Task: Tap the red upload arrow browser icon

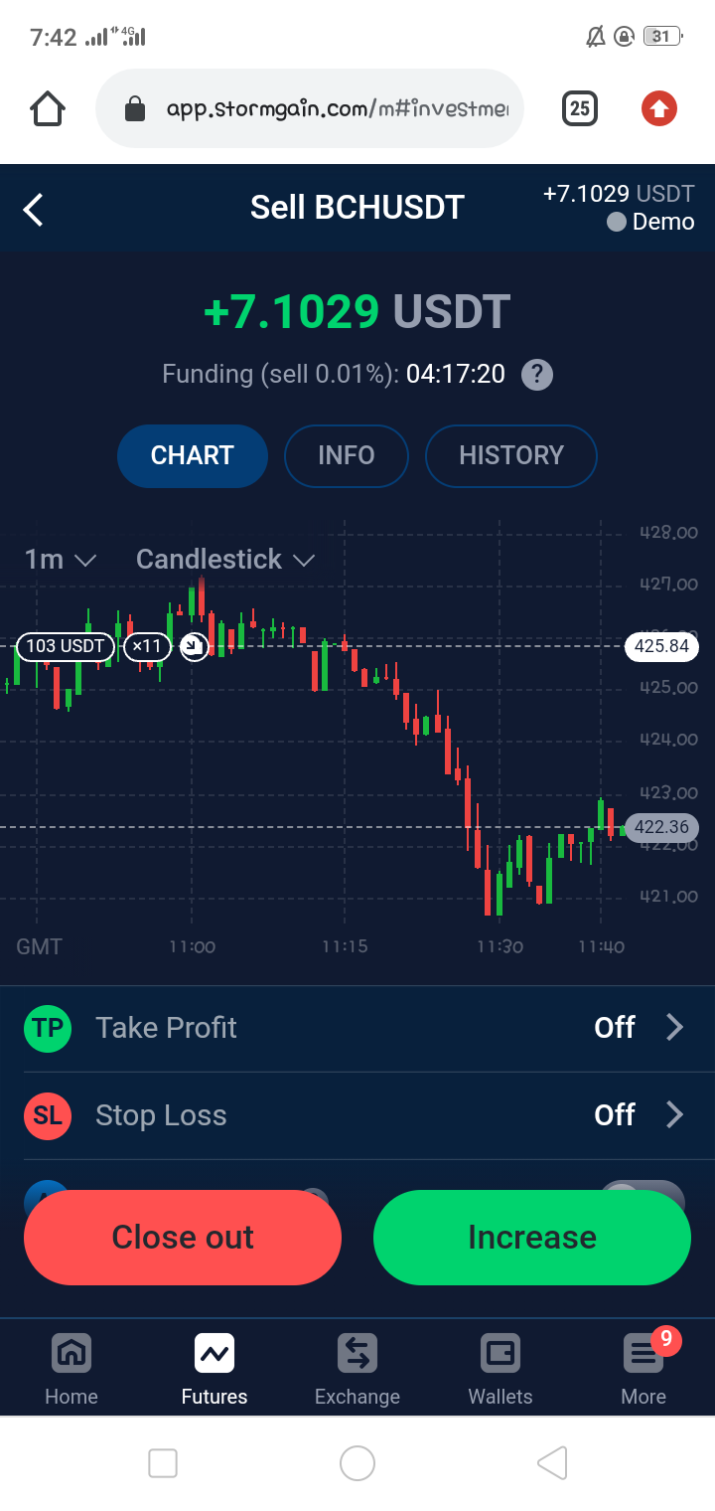Action: (659, 108)
